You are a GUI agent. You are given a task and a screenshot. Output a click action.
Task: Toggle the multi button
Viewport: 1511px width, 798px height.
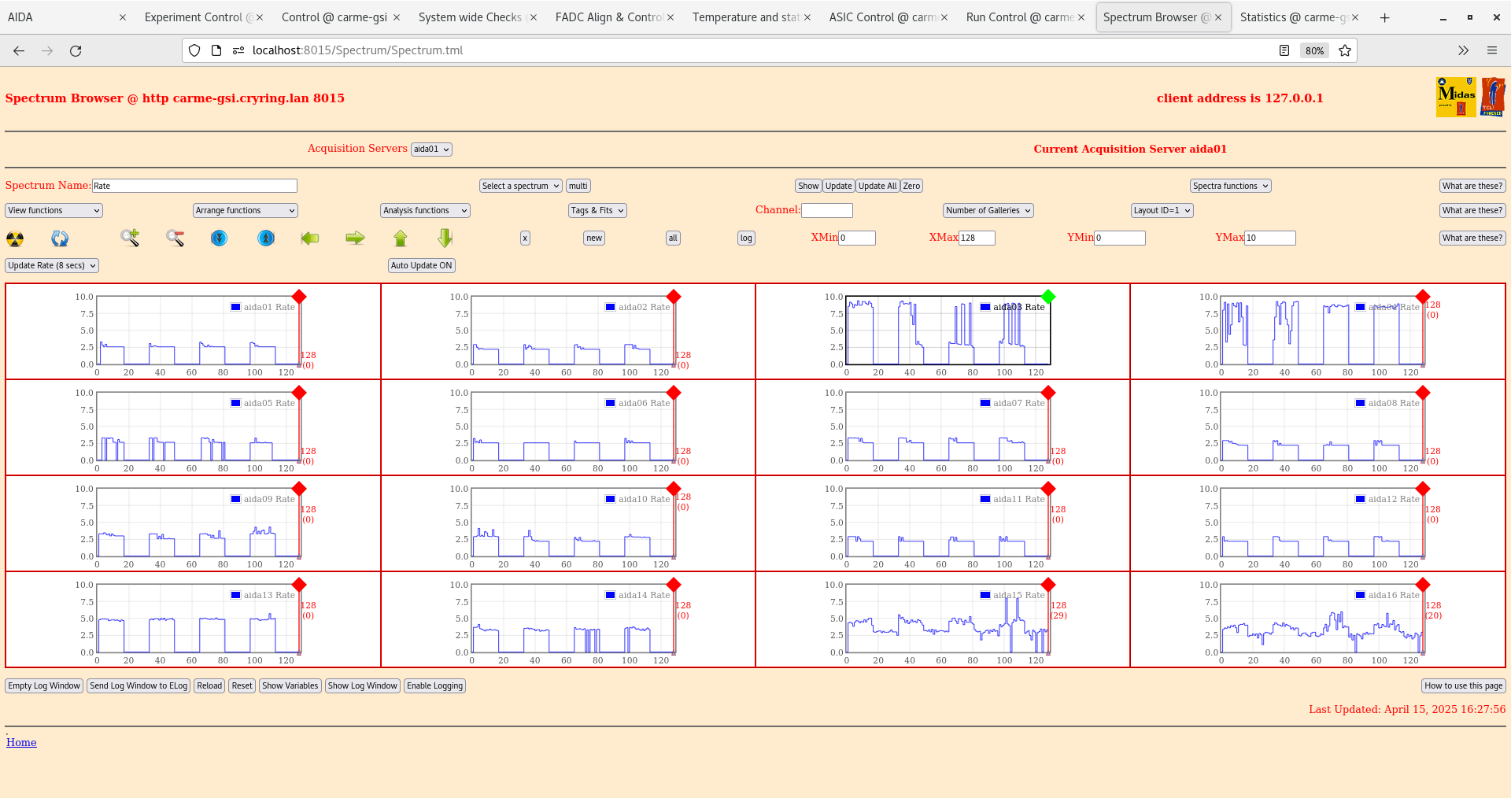[x=578, y=186]
